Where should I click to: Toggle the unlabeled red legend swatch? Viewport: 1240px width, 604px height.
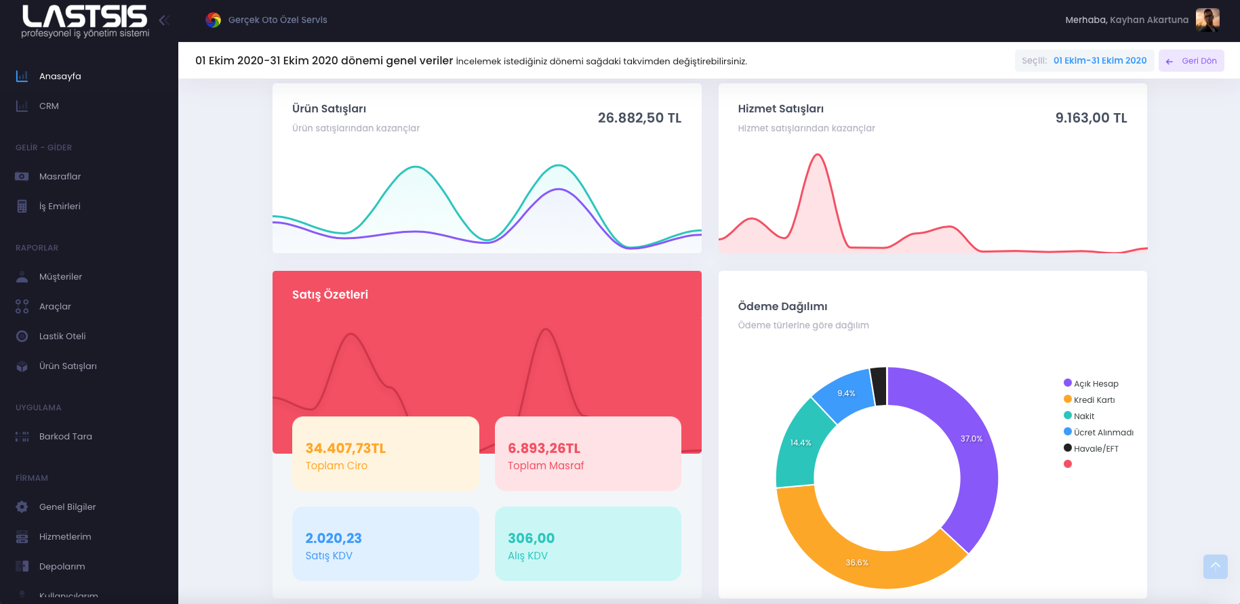click(1068, 464)
